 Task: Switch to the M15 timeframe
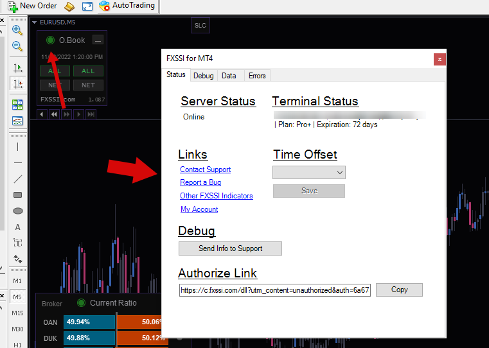coord(17,313)
